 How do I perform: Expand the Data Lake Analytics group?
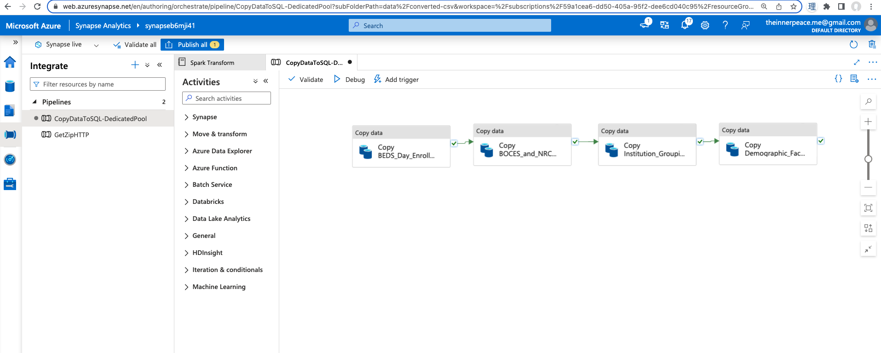click(x=186, y=219)
